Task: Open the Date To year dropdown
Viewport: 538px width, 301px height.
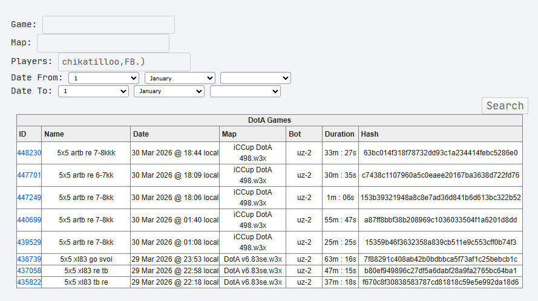Action: tap(245, 91)
